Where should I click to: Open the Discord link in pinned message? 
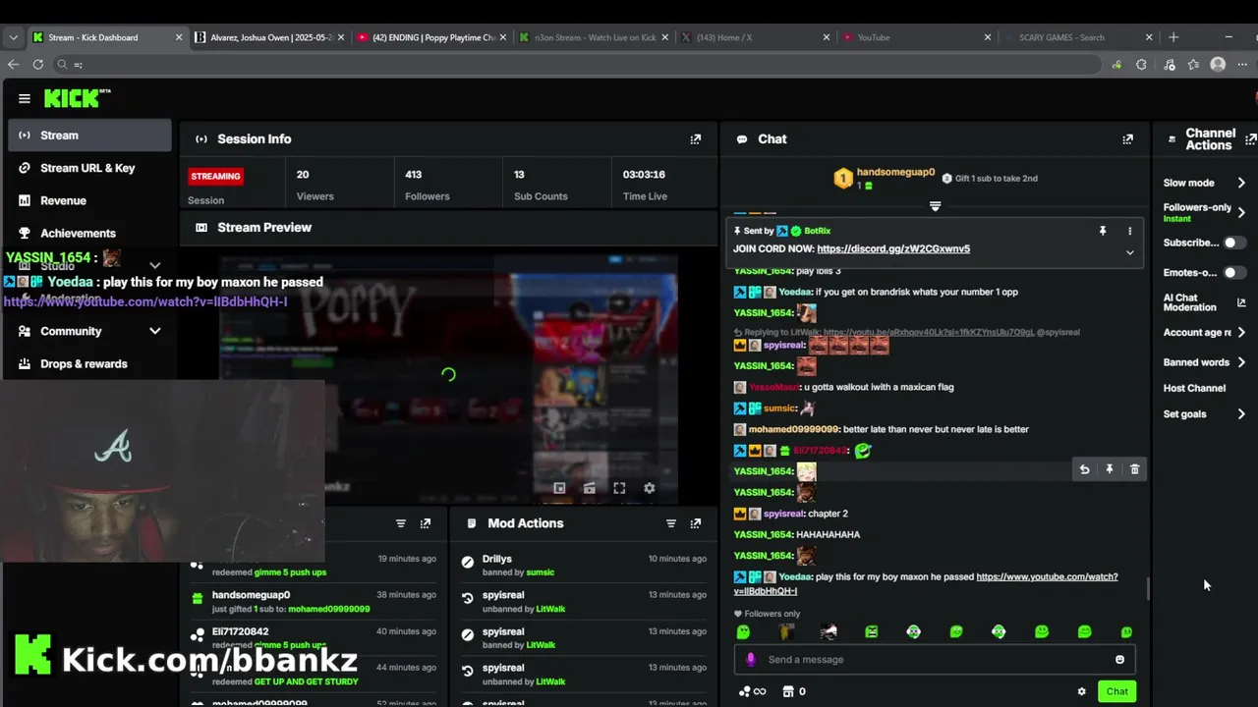coord(893,248)
